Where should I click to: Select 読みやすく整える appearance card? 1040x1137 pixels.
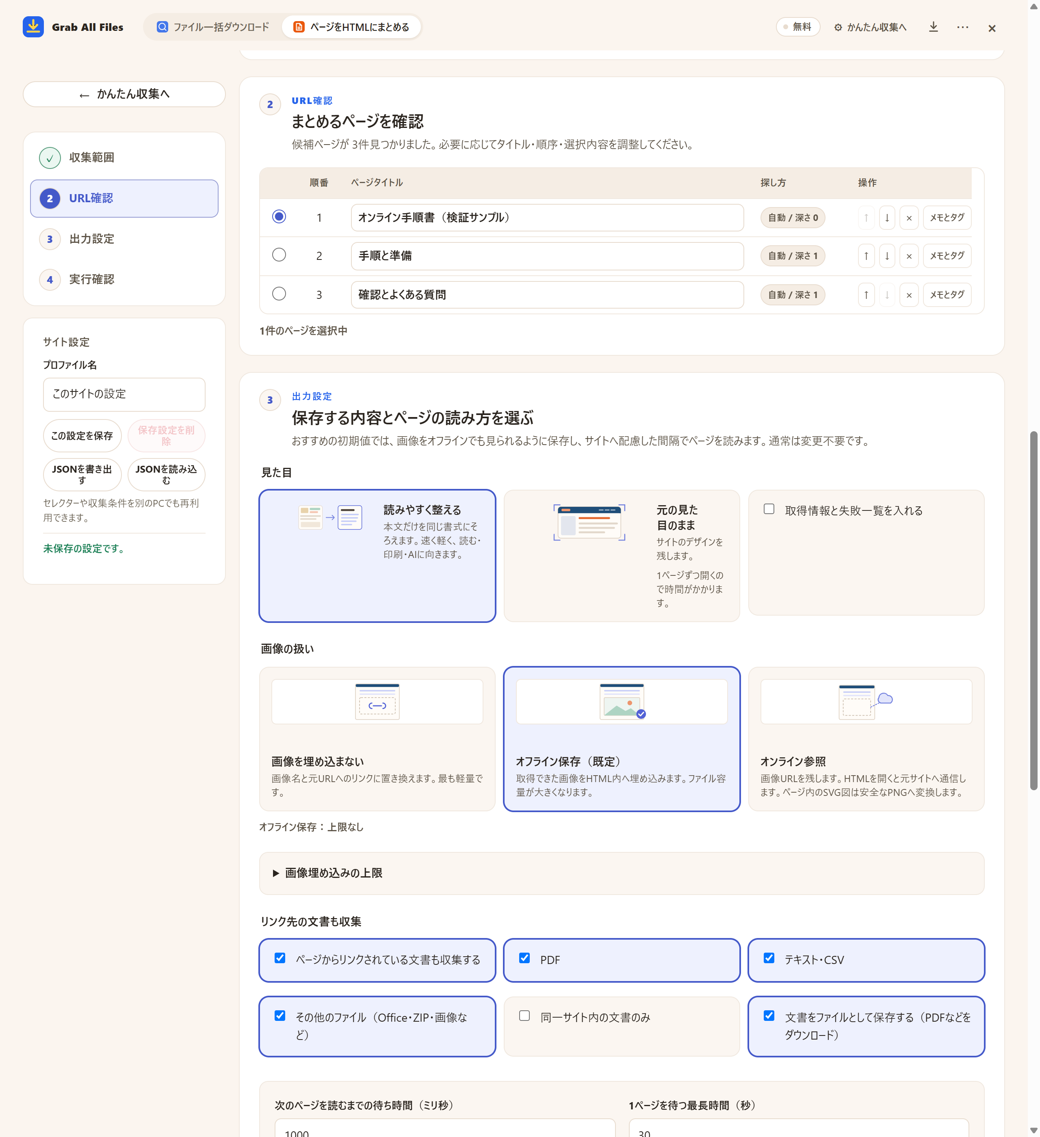[377, 556]
